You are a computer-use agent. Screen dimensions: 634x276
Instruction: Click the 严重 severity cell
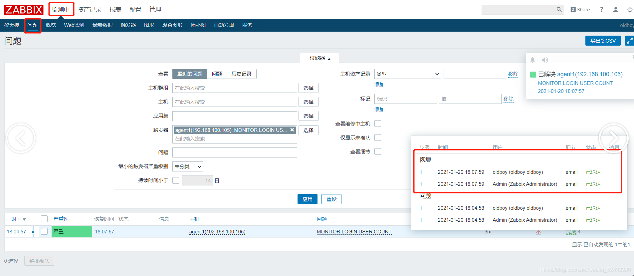click(72, 231)
